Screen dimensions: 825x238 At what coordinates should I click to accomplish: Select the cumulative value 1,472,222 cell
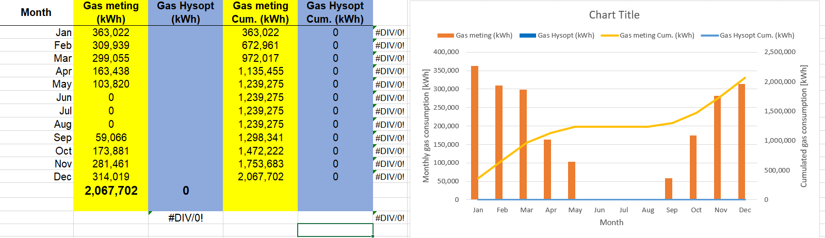[x=261, y=151]
